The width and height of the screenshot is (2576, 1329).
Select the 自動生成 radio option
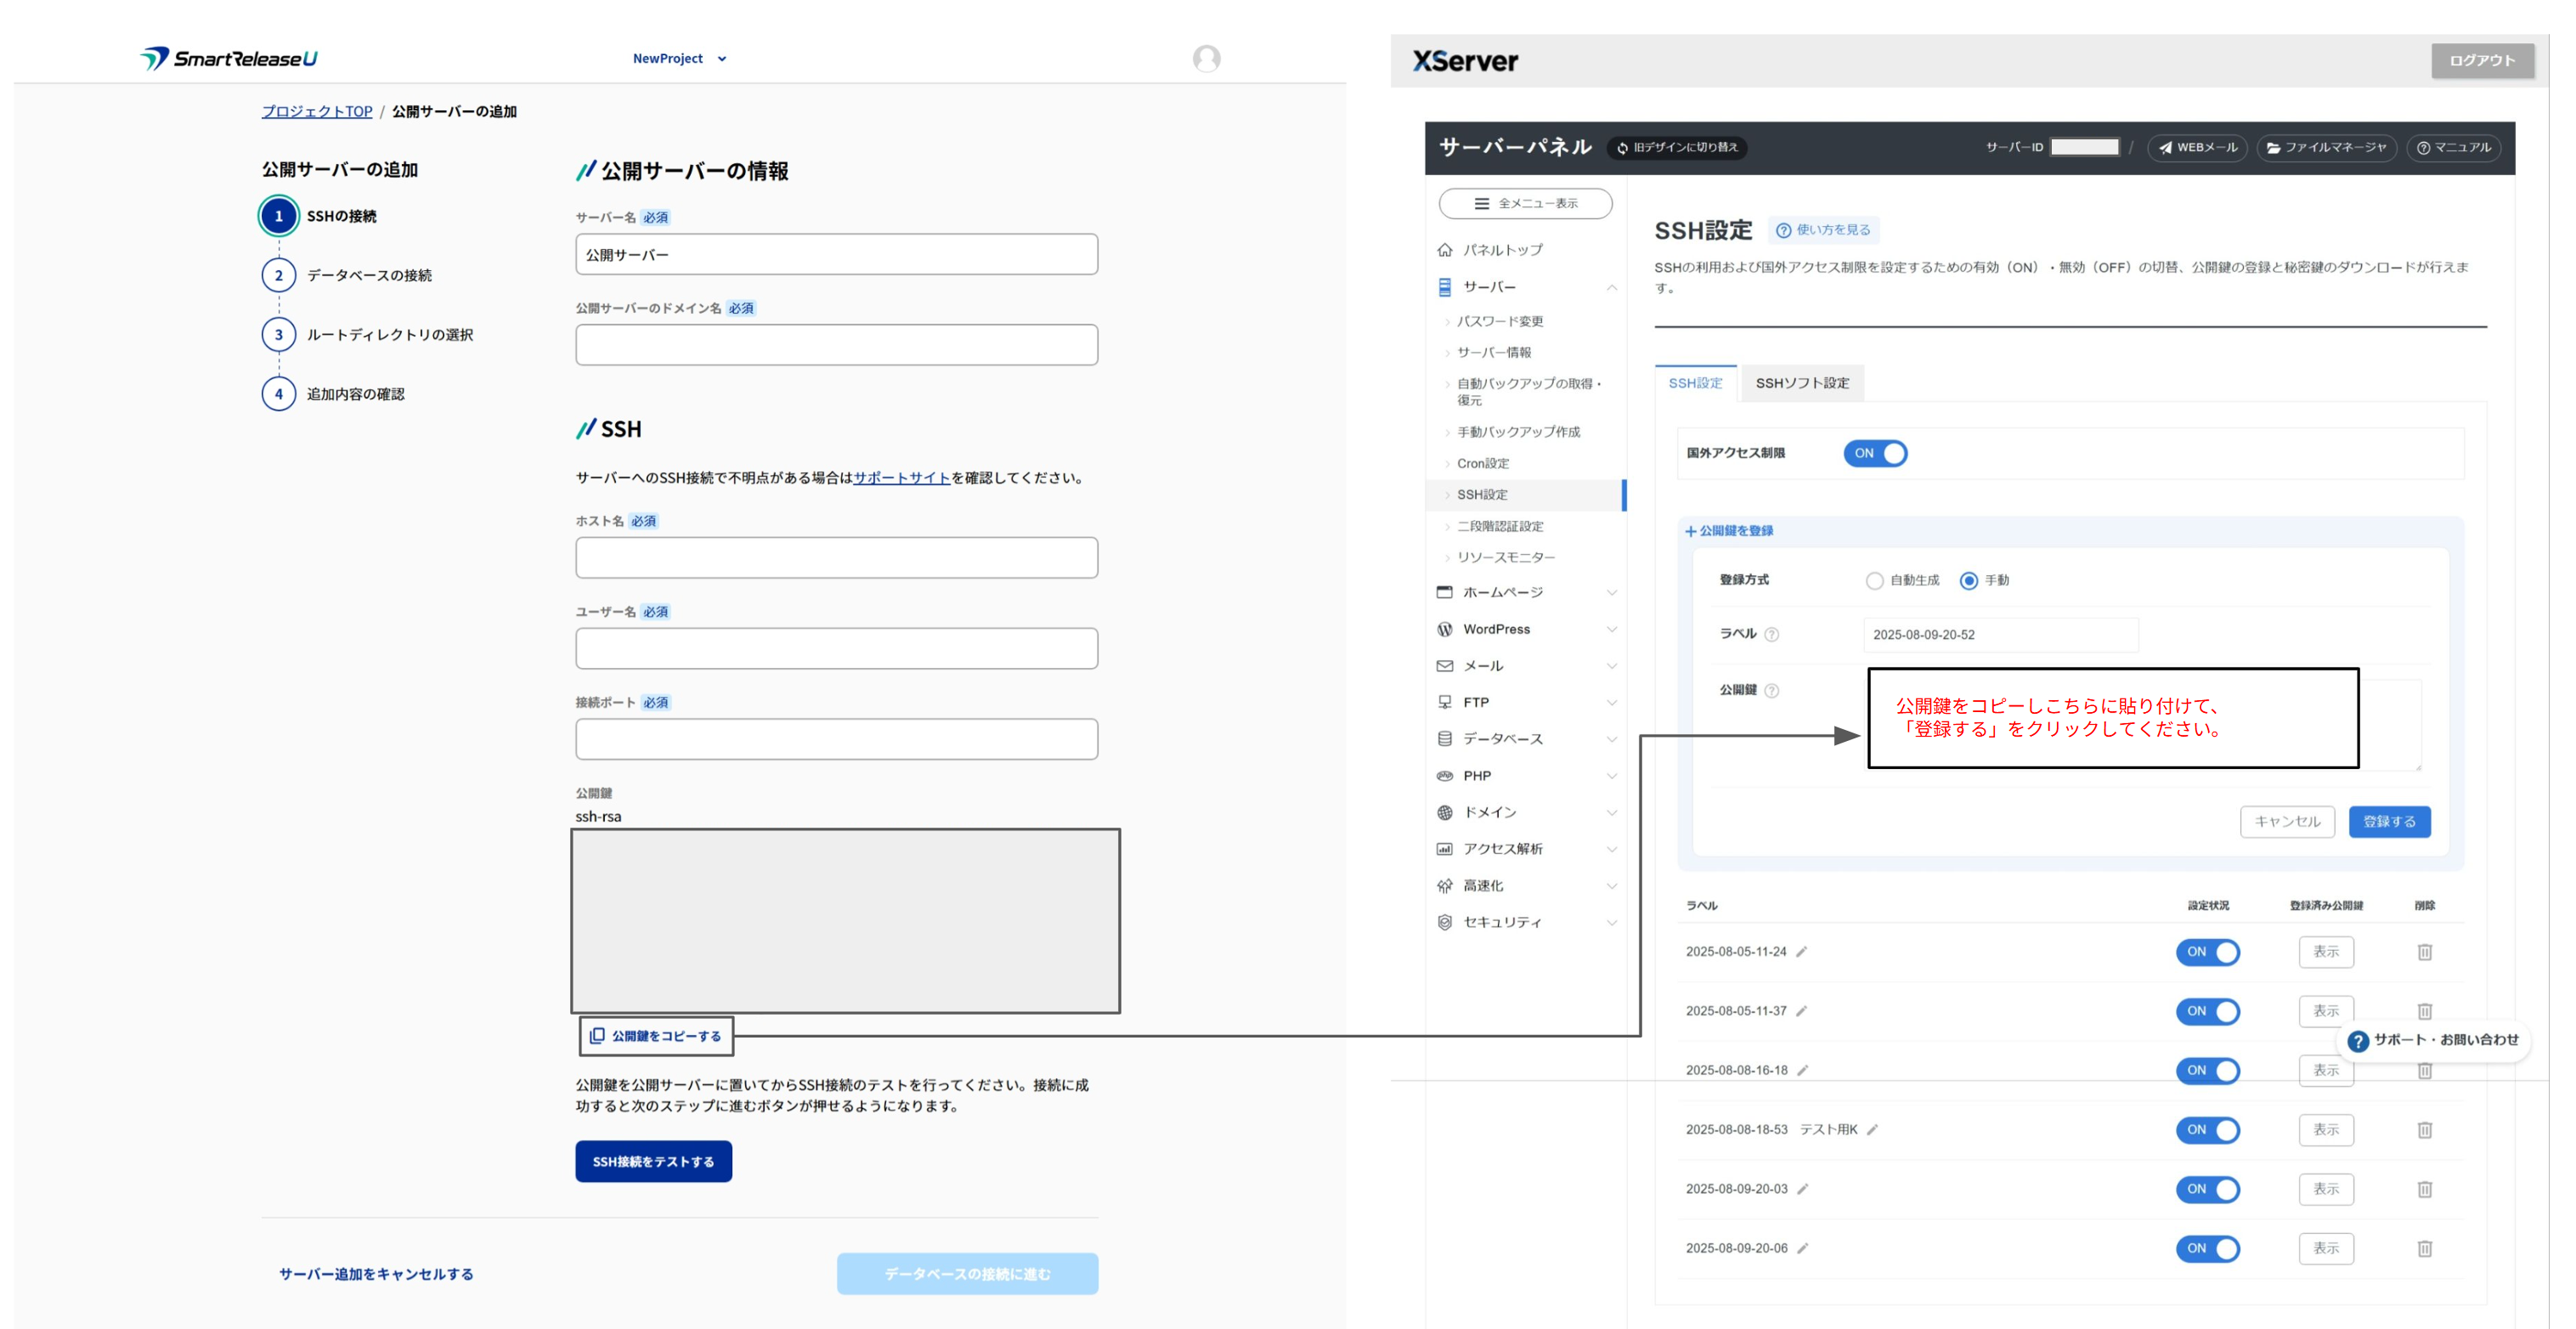click(1874, 581)
